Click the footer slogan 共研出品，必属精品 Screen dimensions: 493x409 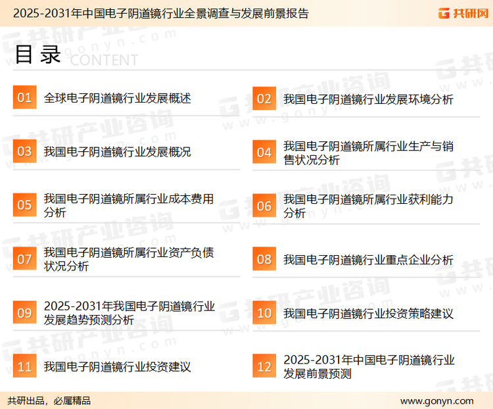pos(49,401)
